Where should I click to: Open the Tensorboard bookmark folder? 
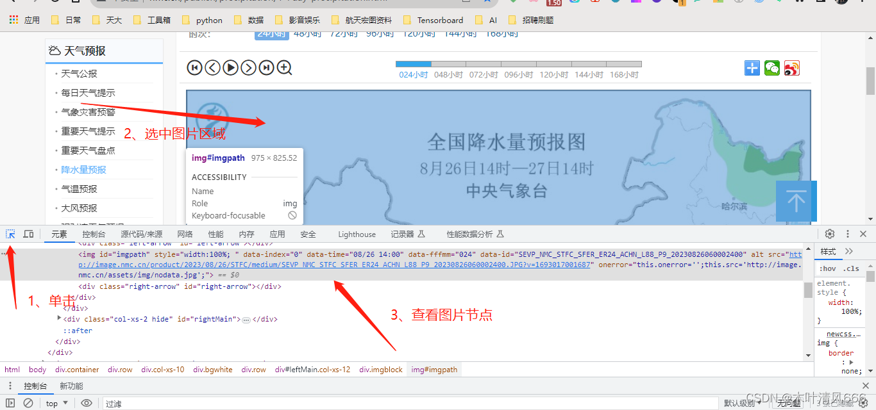[433, 20]
